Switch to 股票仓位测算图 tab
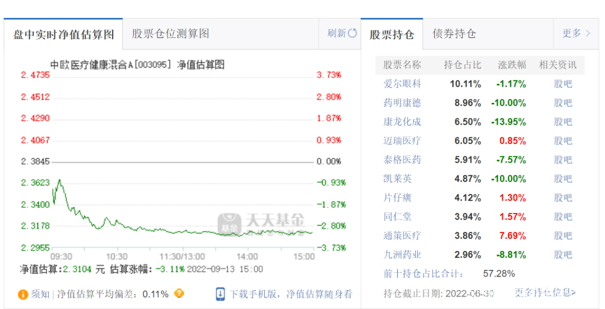This screenshot has width=605, height=309. click(x=171, y=34)
